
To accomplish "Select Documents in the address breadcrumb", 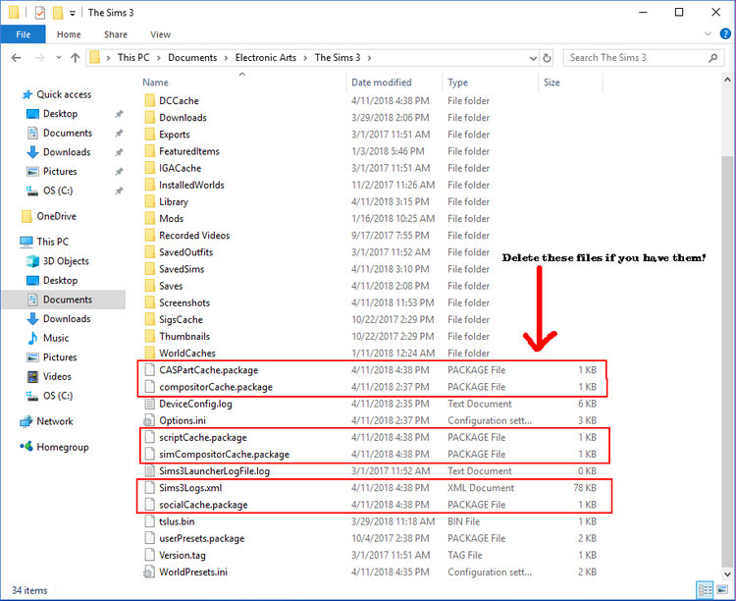I will [x=192, y=57].
